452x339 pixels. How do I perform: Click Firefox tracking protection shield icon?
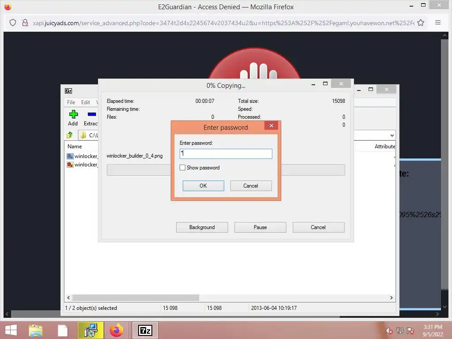13,23
